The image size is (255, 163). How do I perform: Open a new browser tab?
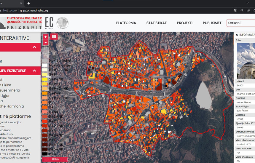(28, 3)
